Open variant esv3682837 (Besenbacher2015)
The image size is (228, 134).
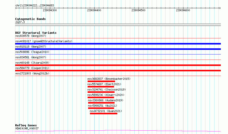tap(109, 79)
